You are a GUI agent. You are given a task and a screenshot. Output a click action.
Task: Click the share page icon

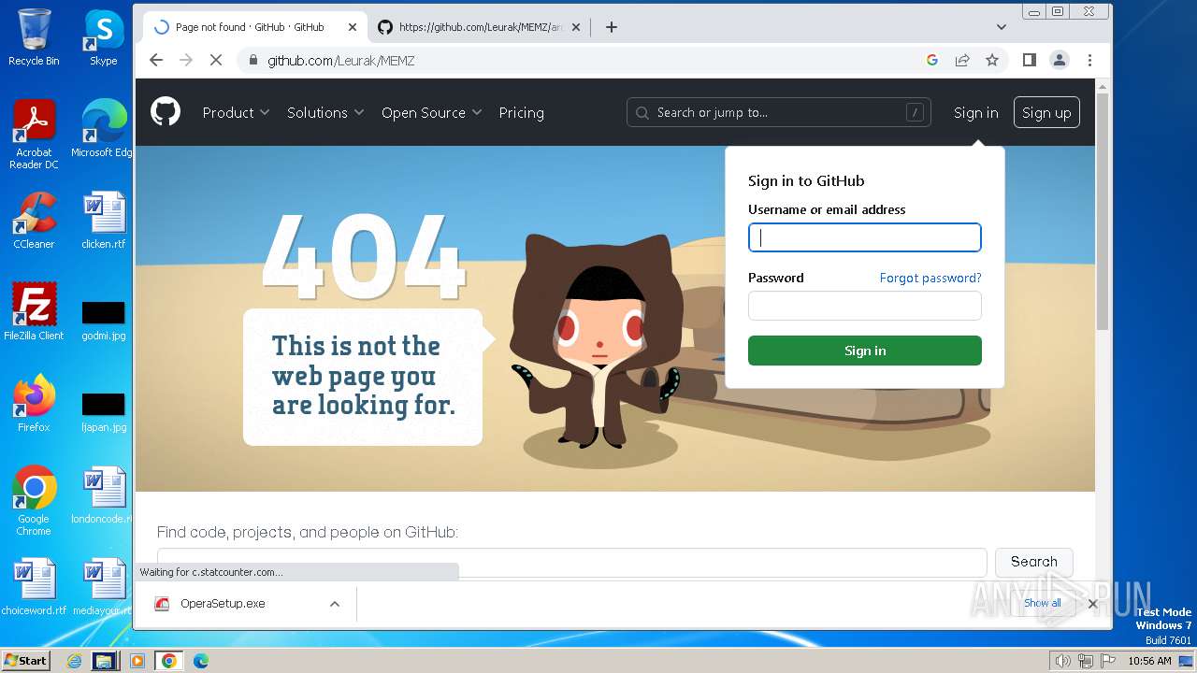[962, 60]
